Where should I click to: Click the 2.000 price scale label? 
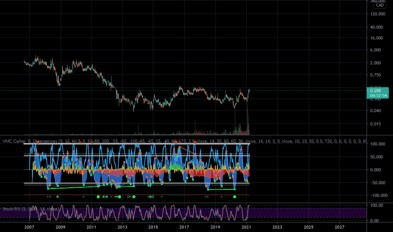375,63
